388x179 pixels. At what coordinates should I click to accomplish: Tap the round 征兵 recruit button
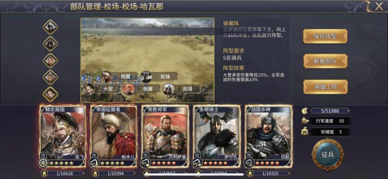[328, 155]
